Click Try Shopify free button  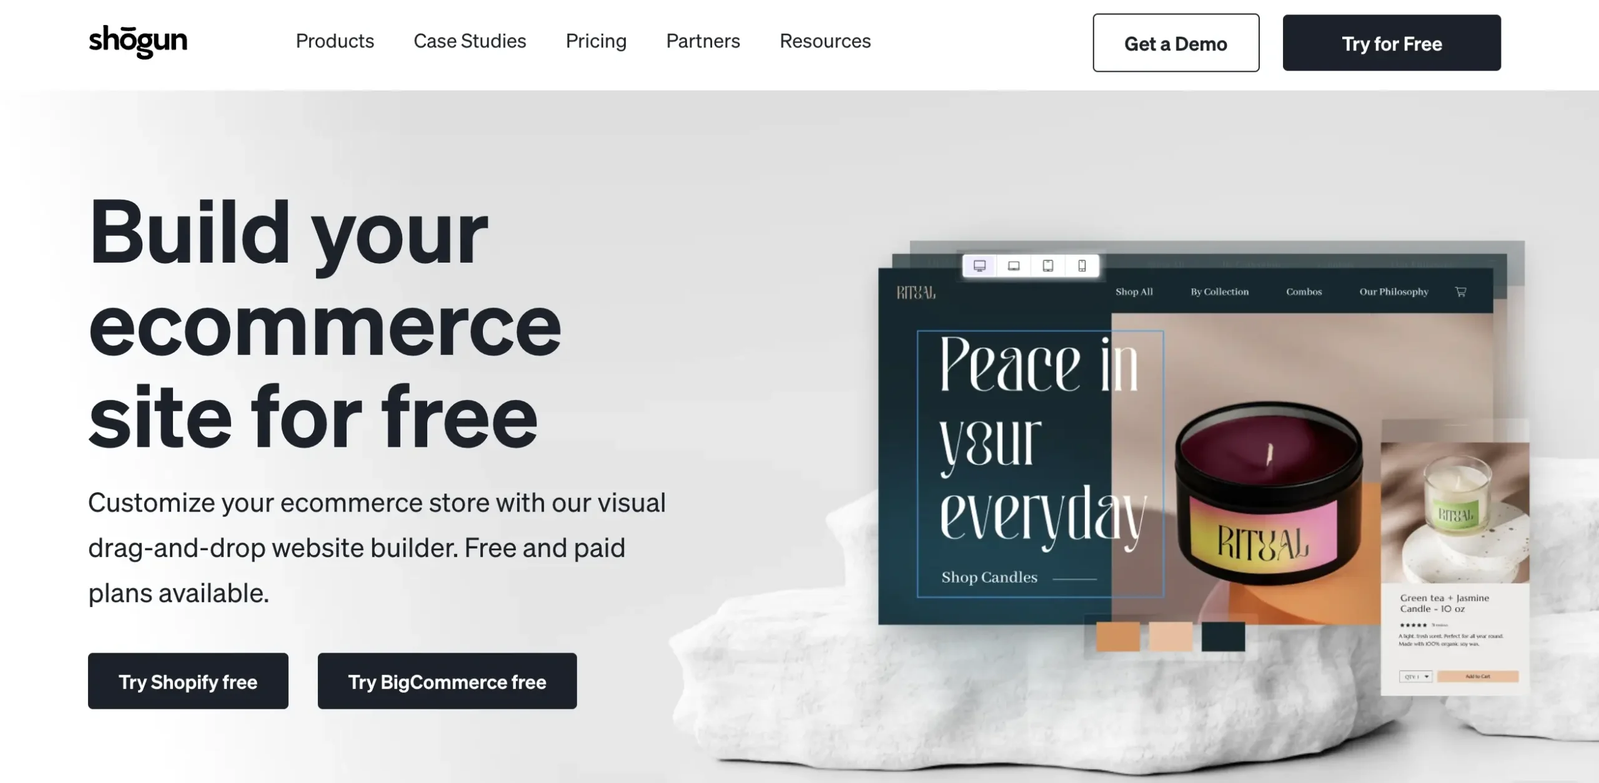pyautogui.click(x=187, y=681)
